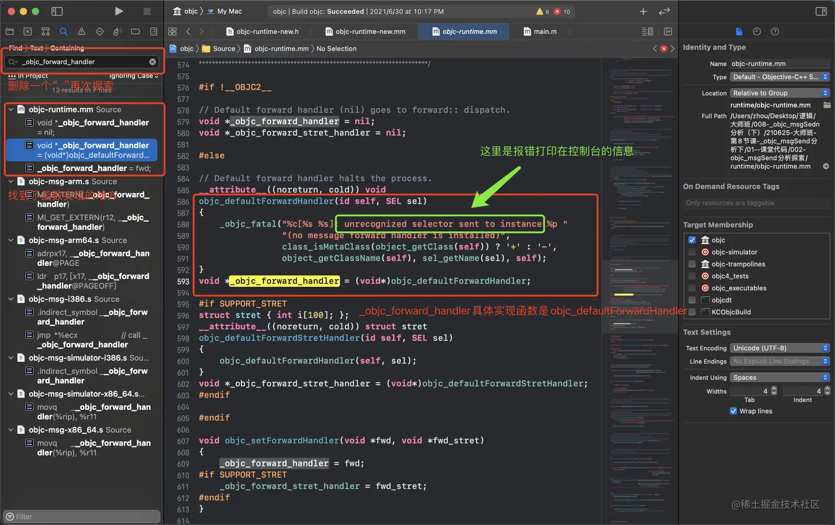This screenshot has height=525, width=835.
Task: Click No Selection in jump bar
Action: coord(336,49)
